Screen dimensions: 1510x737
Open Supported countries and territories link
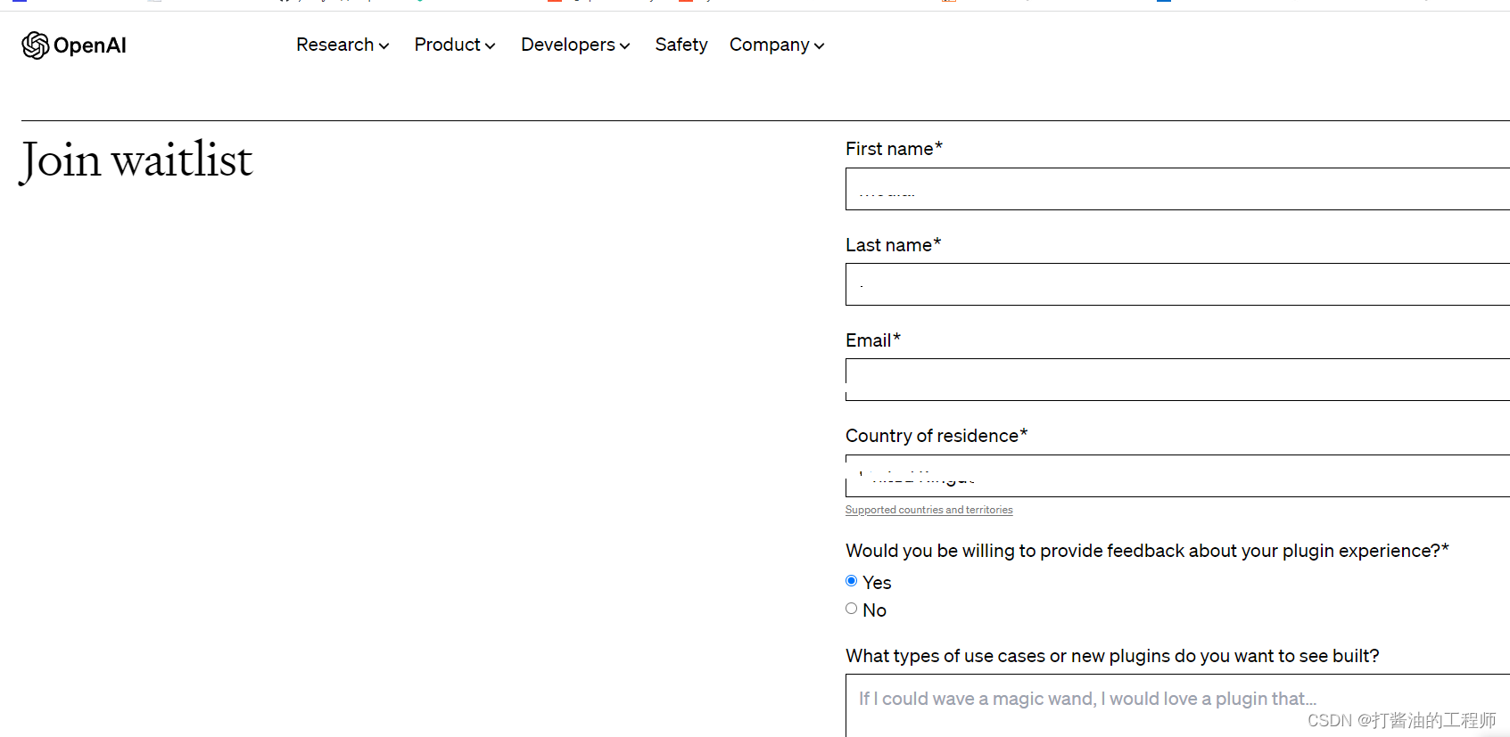(x=928, y=510)
